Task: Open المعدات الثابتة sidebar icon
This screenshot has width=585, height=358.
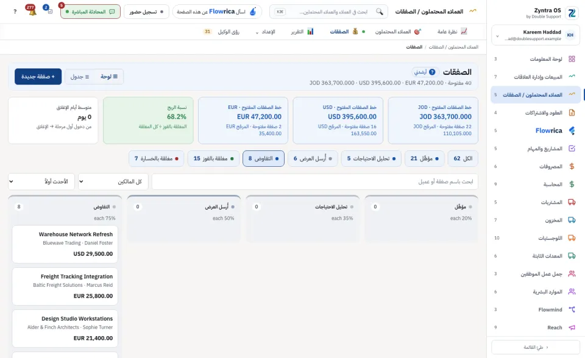Action: 572,256
